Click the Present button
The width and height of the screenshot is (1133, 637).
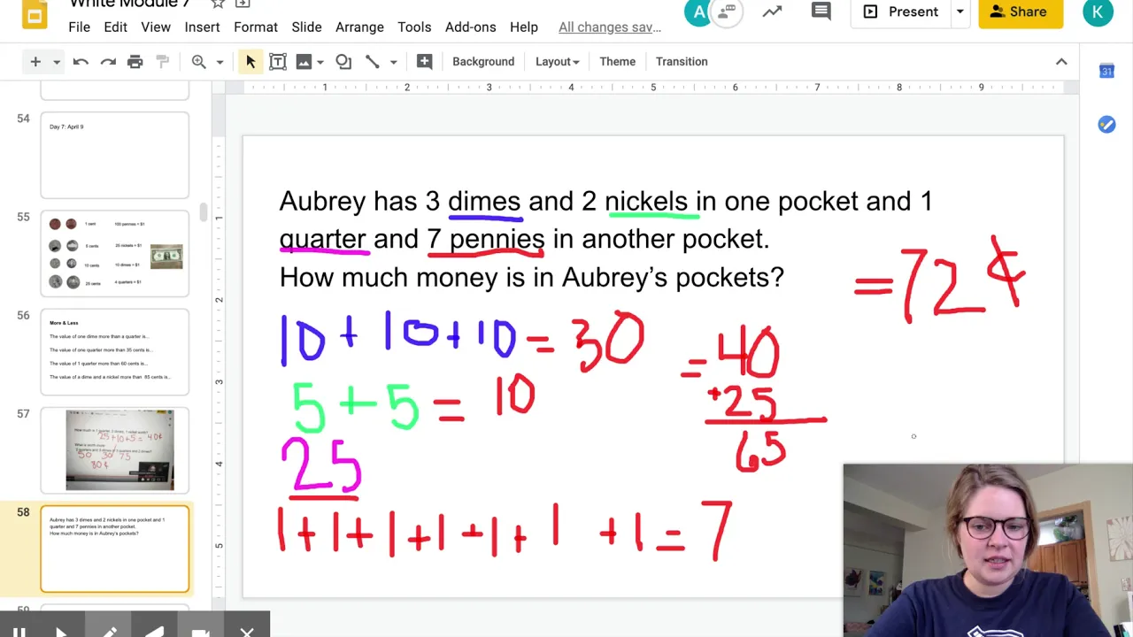pos(900,12)
